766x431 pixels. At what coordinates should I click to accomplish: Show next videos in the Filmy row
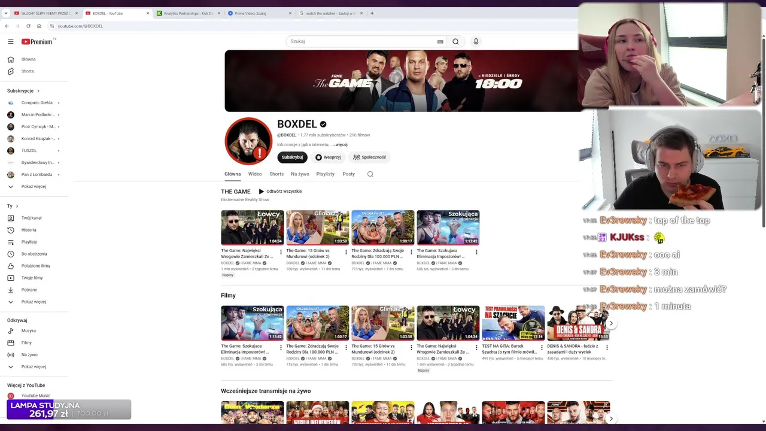[611, 323]
